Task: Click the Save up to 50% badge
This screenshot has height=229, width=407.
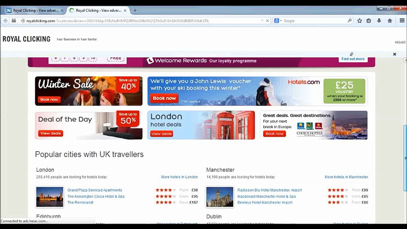Action: pos(128,118)
